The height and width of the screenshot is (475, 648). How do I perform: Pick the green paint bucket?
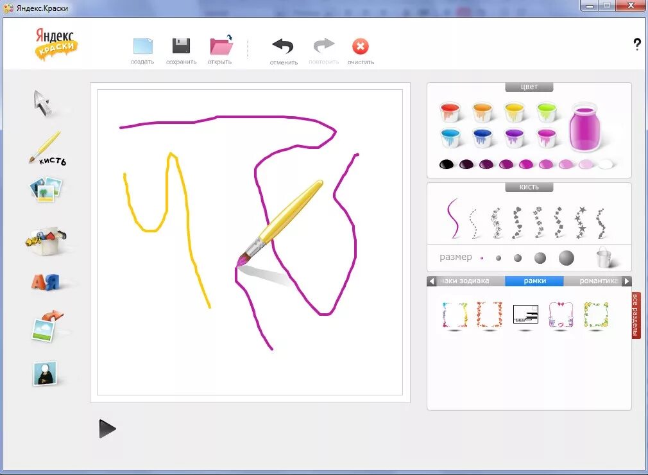click(x=547, y=112)
